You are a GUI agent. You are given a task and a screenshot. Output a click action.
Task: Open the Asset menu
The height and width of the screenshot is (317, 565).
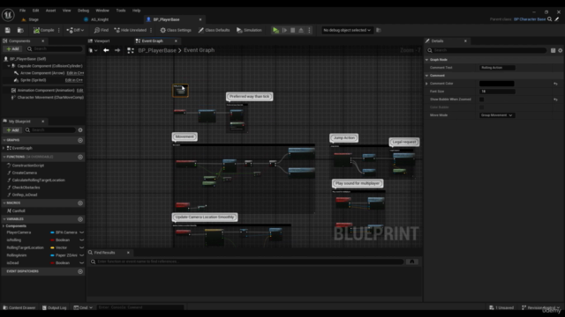coord(51,11)
